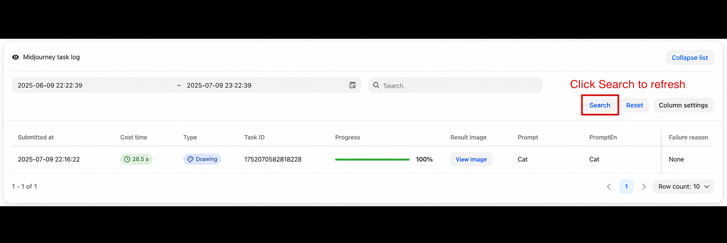Image resolution: width=727 pixels, height=243 pixels.
Task: Click the eye icon beside Midjourney task log
Action: pos(15,57)
